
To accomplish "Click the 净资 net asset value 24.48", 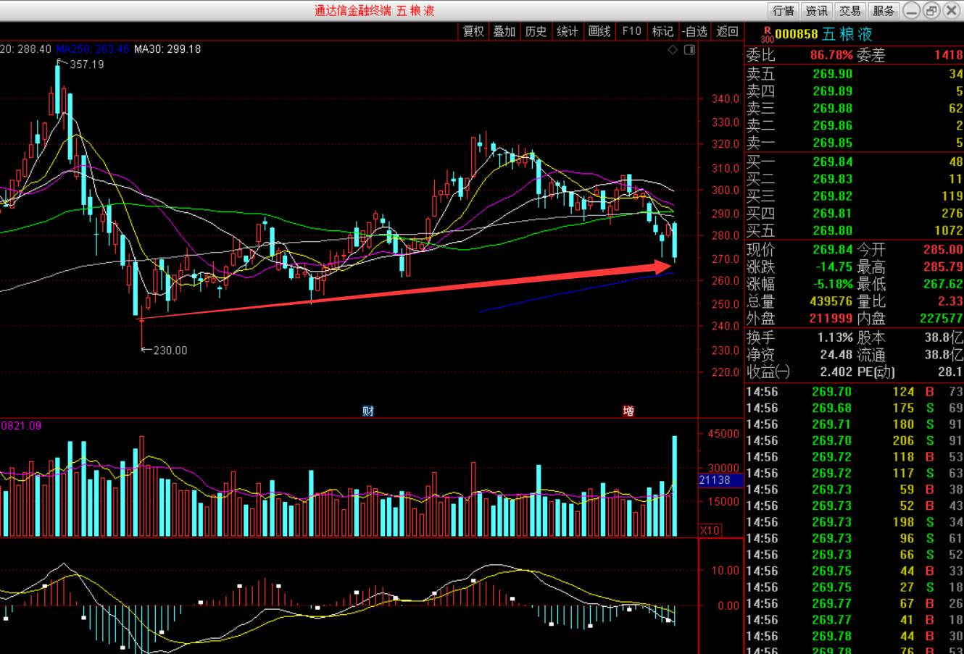I will [x=836, y=355].
